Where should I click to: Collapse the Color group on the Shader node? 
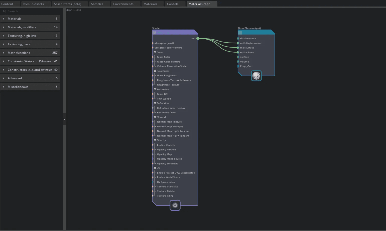coord(155,52)
